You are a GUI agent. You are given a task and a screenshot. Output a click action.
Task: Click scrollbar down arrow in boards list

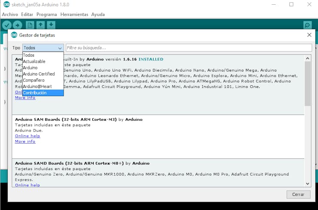click(x=308, y=183)
